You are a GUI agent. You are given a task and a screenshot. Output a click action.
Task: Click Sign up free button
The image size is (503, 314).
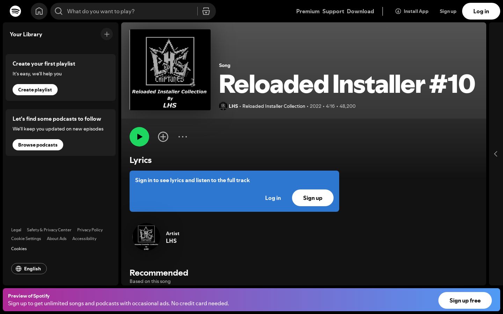(465, 300)
